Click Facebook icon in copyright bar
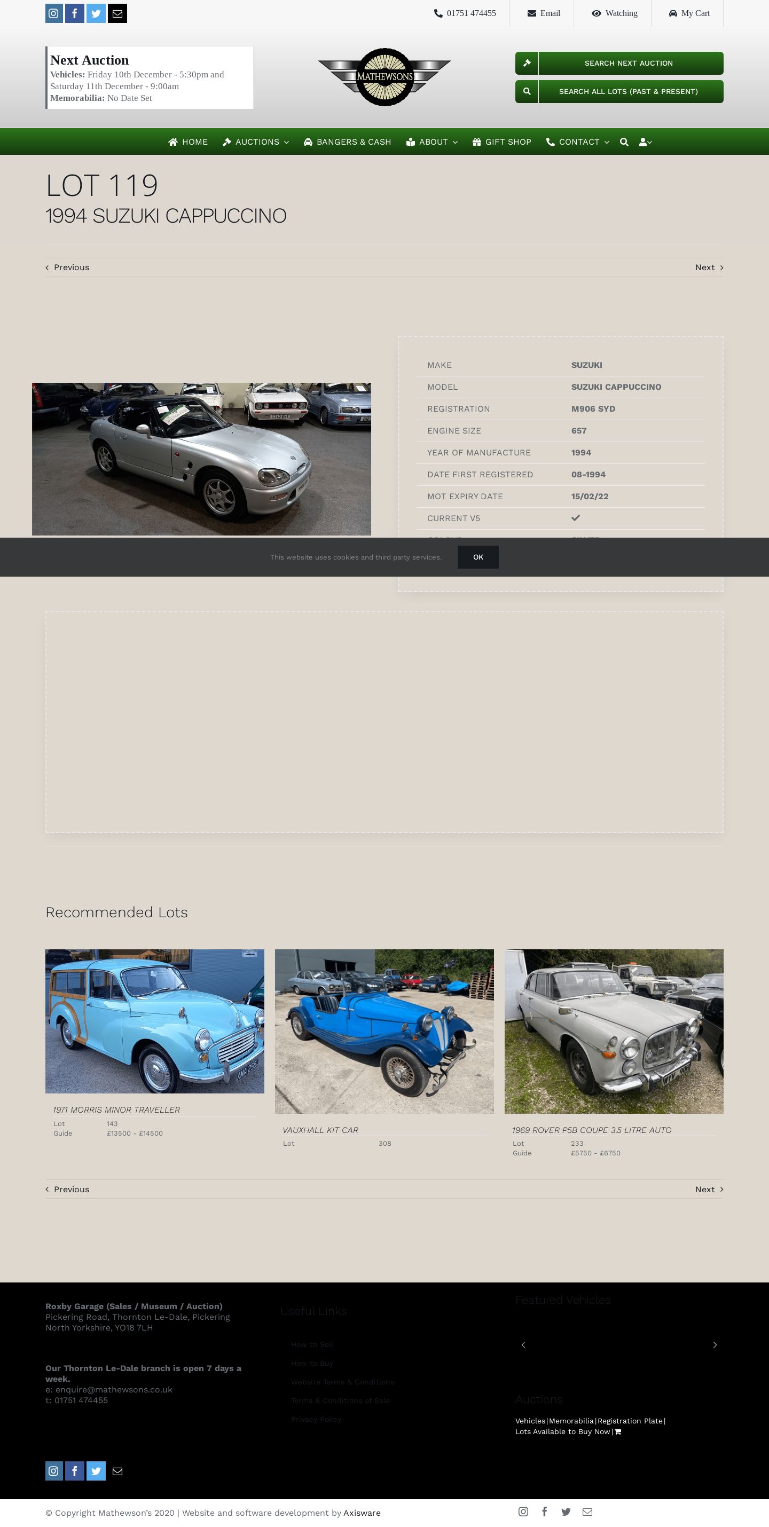769x1527 pixels. click(x=544, y=1512)
